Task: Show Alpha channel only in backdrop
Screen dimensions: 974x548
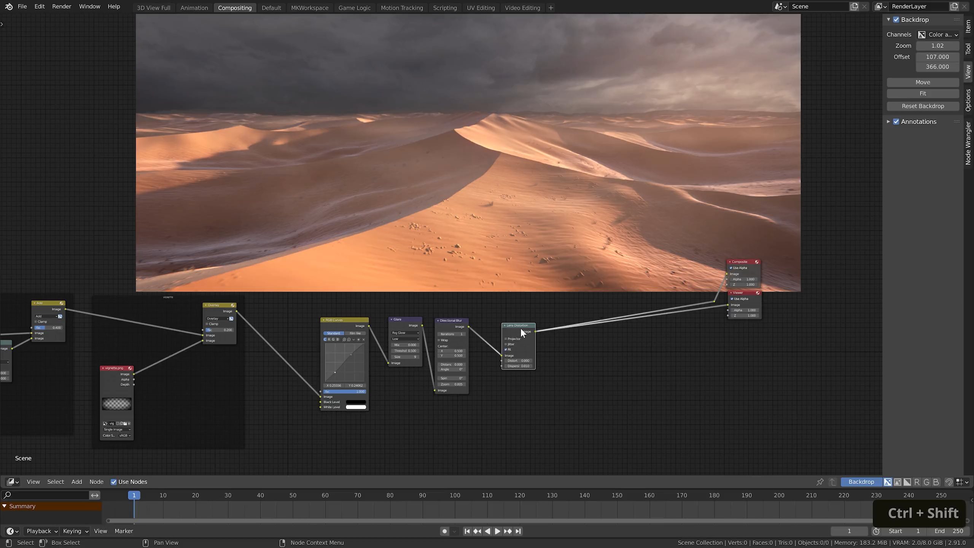Action: click(907, 482)
